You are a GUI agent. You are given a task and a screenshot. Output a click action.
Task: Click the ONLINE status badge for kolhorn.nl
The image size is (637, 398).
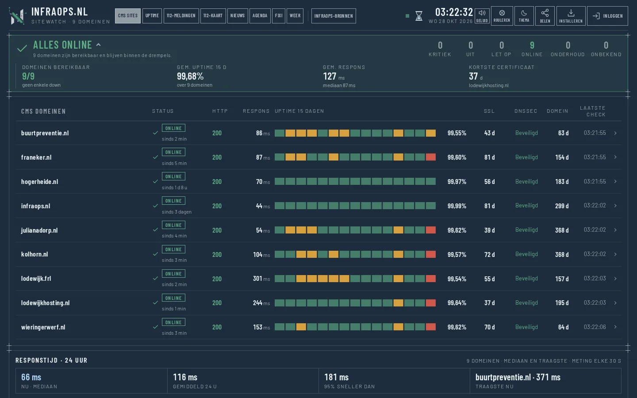(173, 249)
